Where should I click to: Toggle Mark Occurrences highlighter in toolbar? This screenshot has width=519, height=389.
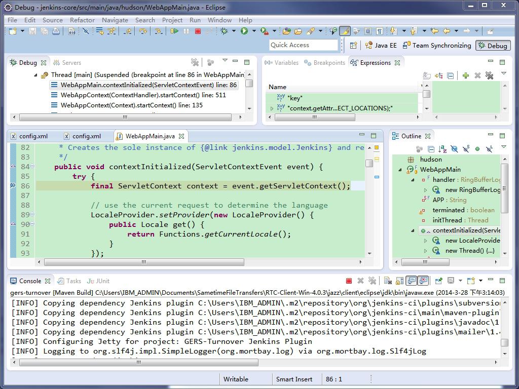345,31
